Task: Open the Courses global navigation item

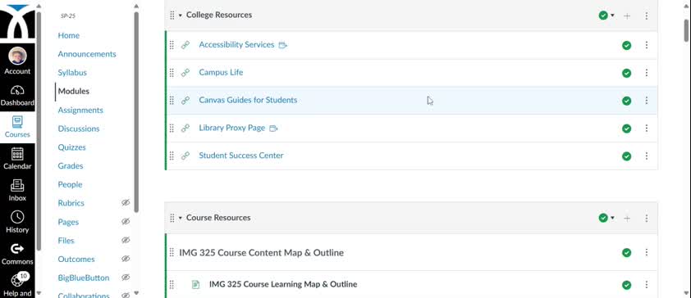Action: (x=17, y=127)
